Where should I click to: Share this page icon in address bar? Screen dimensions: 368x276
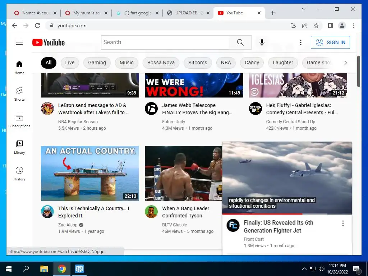305,26
